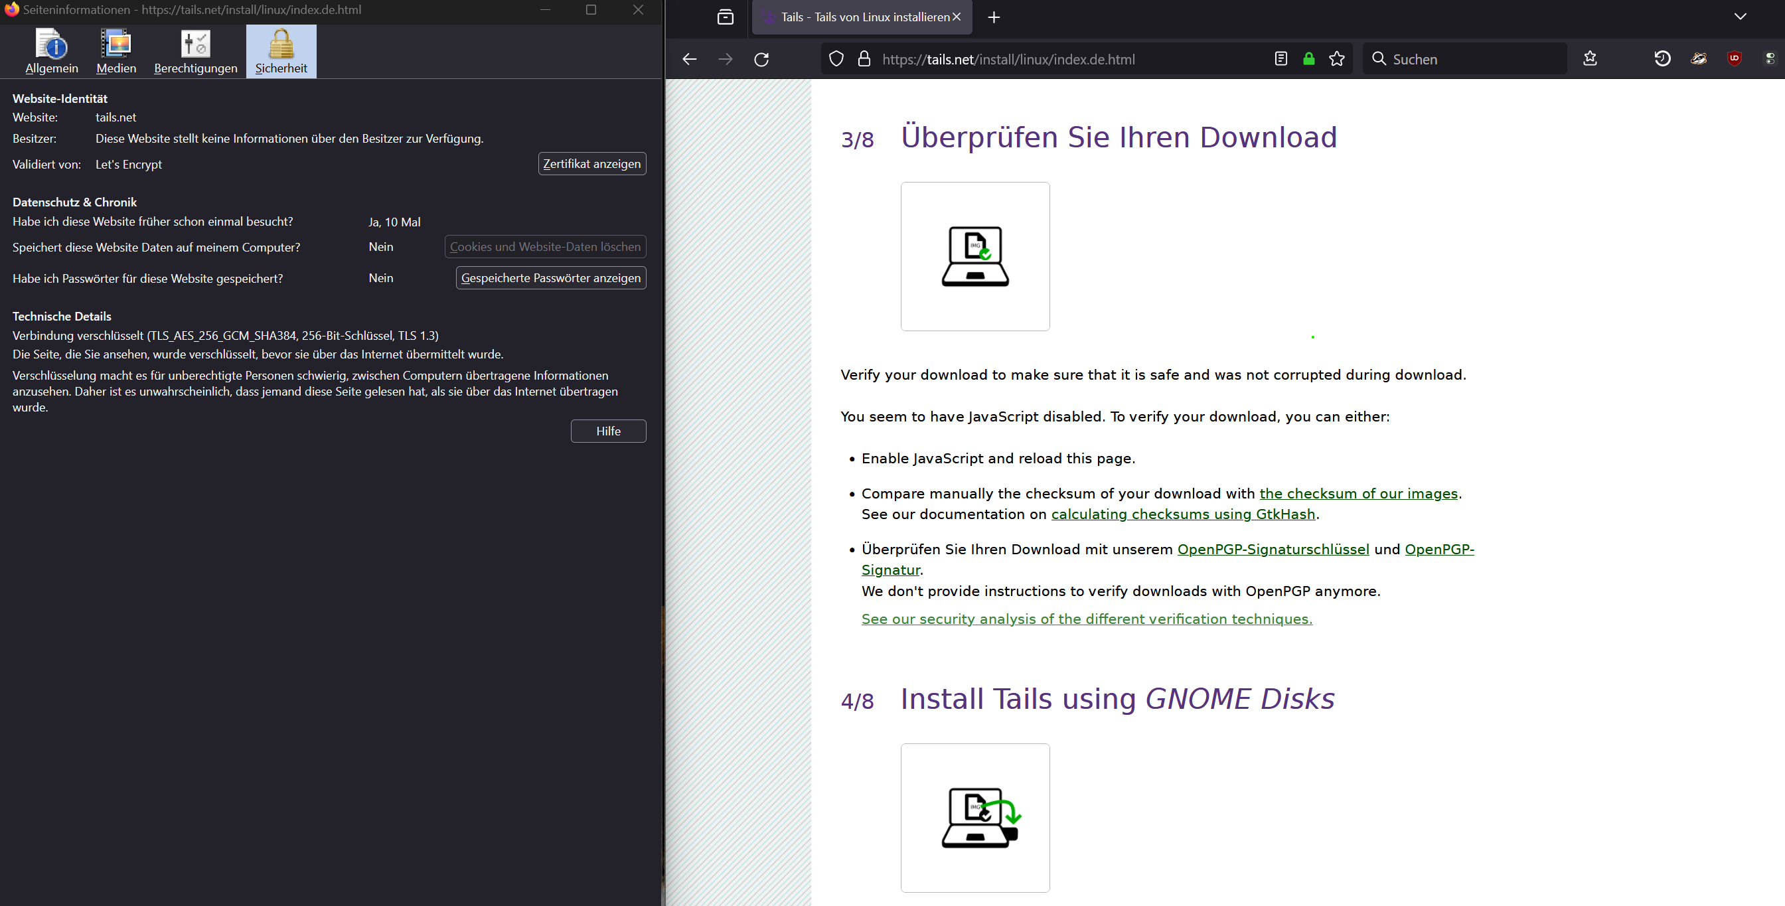Click Cookies und Website-Daten löschen button
1785x906 pixels.
544,247
